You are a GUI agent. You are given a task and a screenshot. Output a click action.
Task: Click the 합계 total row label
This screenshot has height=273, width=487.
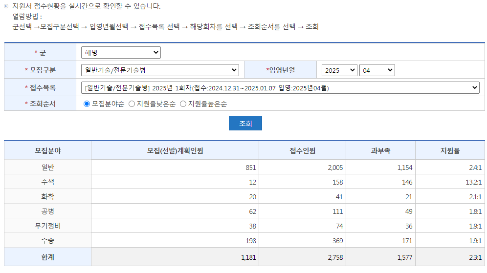47,257
